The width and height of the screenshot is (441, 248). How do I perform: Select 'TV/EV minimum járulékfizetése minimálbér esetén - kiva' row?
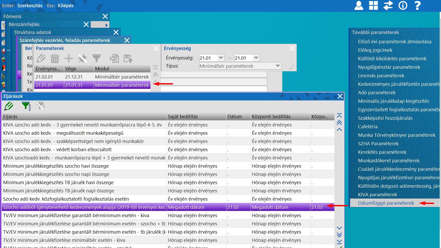pos(168,240)
